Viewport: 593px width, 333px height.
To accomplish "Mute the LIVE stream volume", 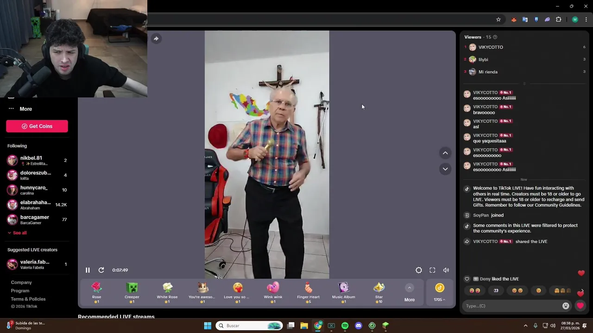I will coord(446,270).
